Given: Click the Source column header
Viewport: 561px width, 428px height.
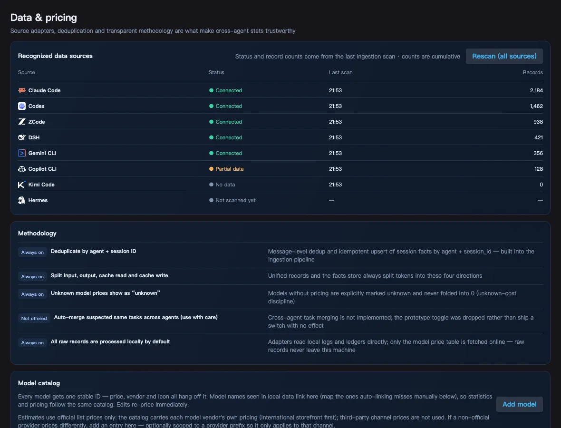Looking at the screenshot, I should [27, 72].
